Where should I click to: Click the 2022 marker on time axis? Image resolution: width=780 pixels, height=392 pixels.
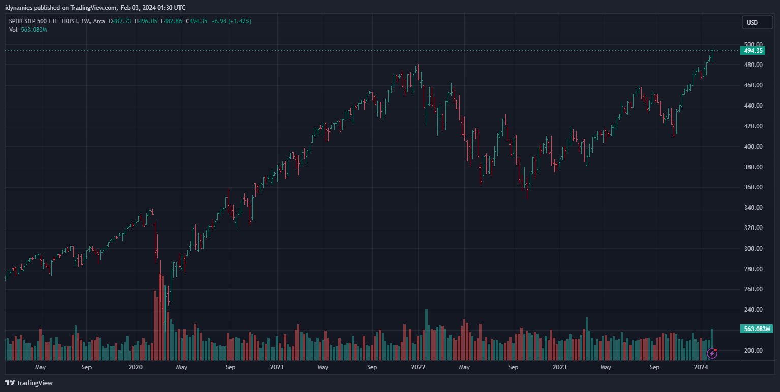pos(418,367)
